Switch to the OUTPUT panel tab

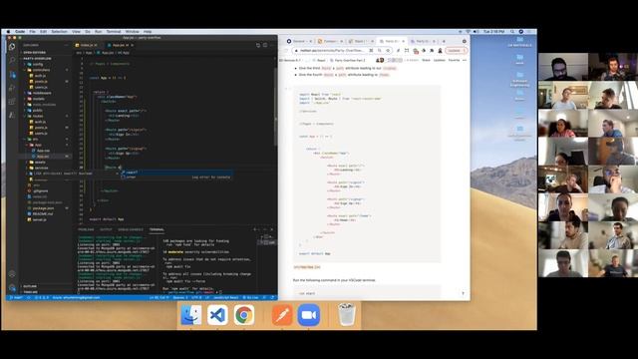point(106,229)
